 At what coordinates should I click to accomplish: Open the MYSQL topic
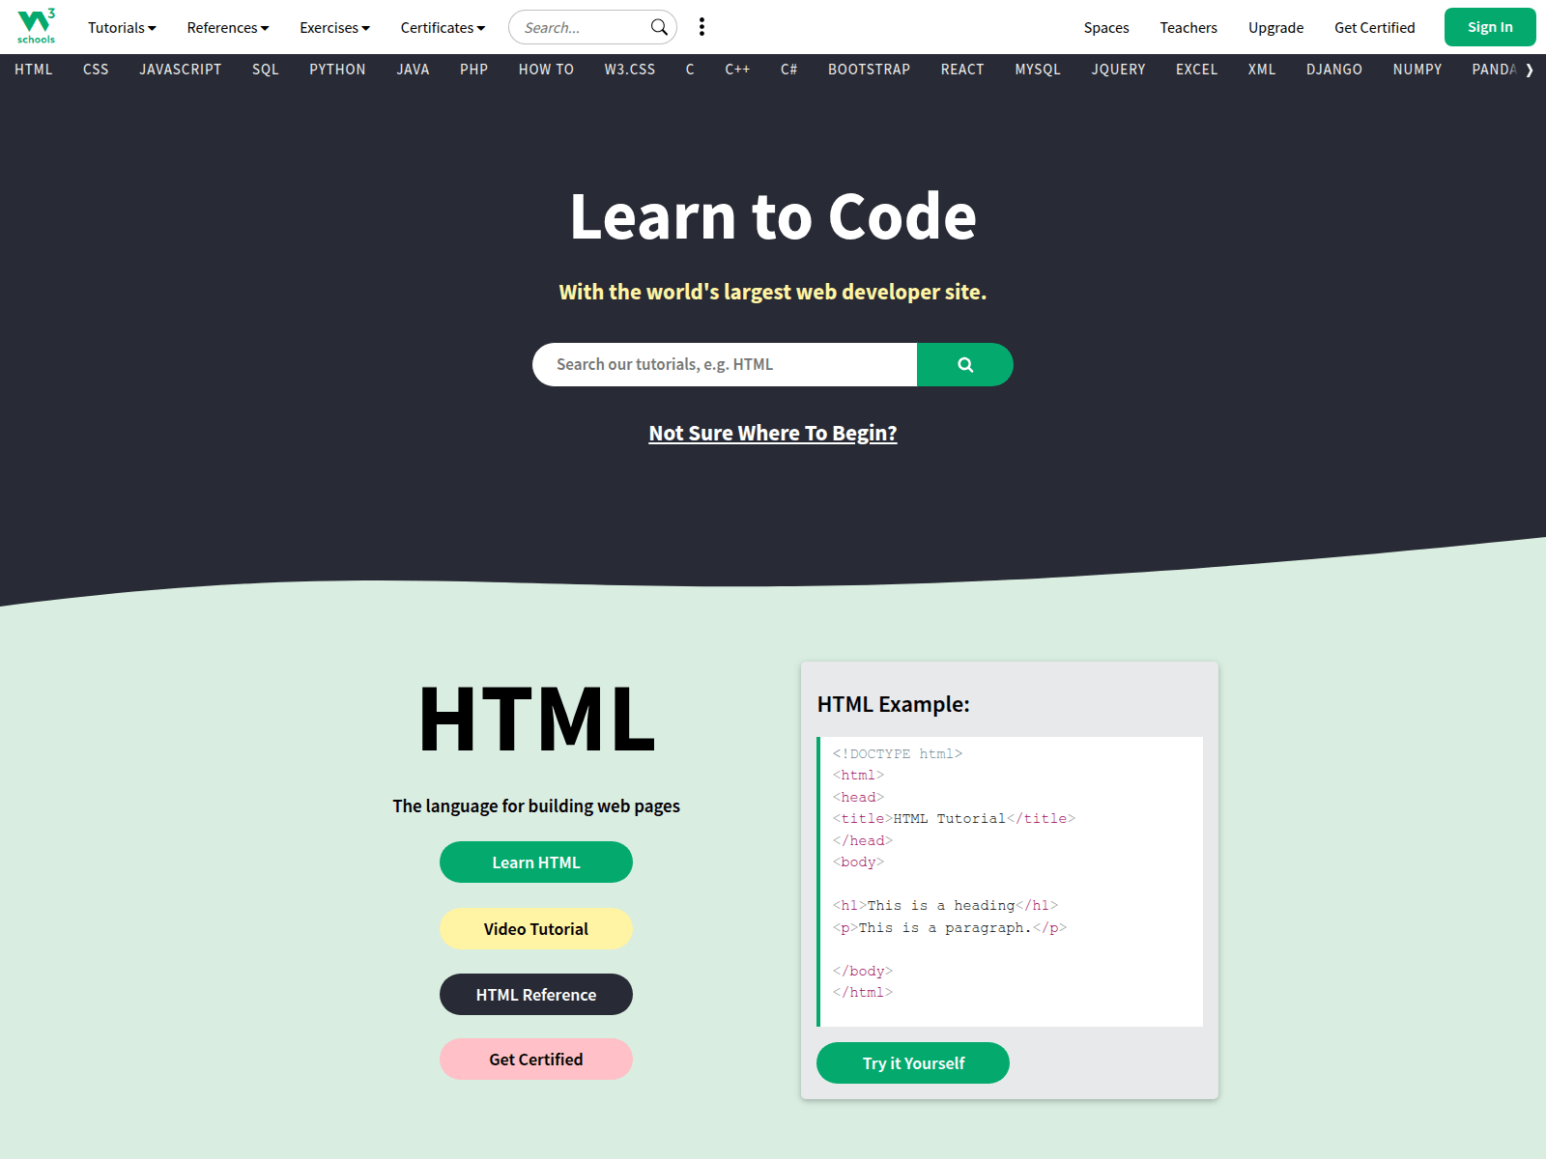pyautogui.click(x=1038, y=70)
